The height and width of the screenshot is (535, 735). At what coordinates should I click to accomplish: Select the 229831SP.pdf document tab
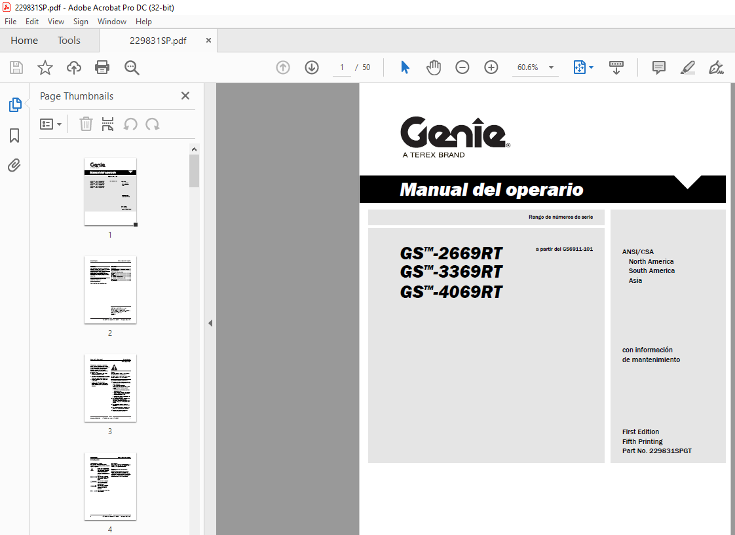158,41
